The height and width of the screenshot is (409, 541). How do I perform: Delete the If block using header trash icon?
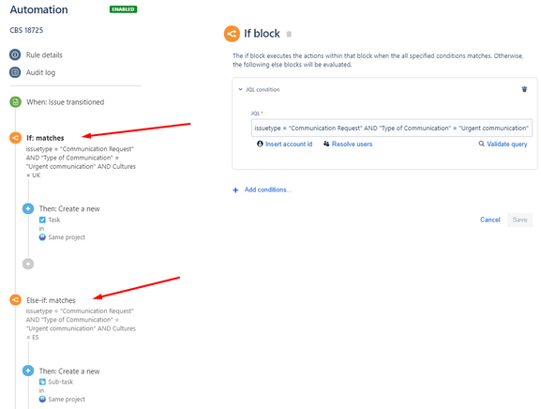[289, 34]
